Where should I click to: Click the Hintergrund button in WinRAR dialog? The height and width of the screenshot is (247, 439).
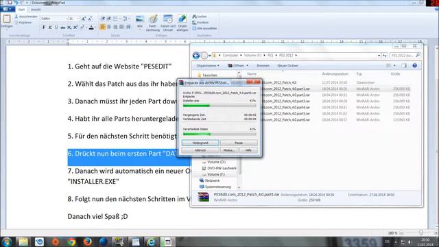[x=200, y=143]
